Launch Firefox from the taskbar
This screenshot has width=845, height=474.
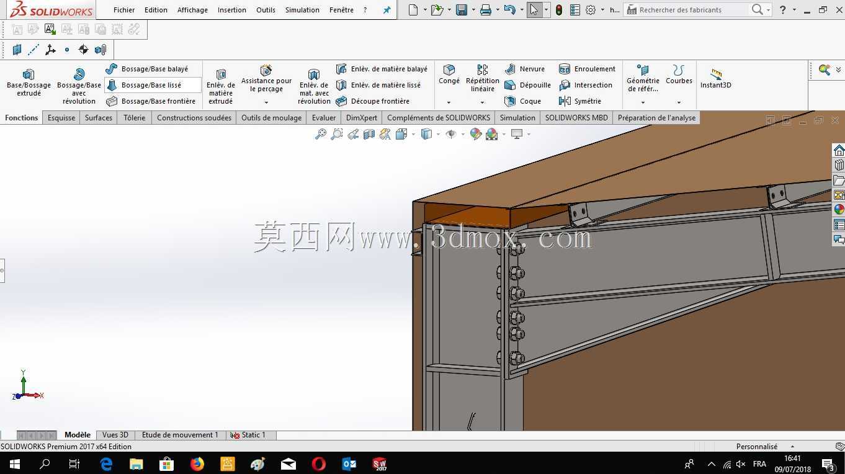click(x=197, y=463)
